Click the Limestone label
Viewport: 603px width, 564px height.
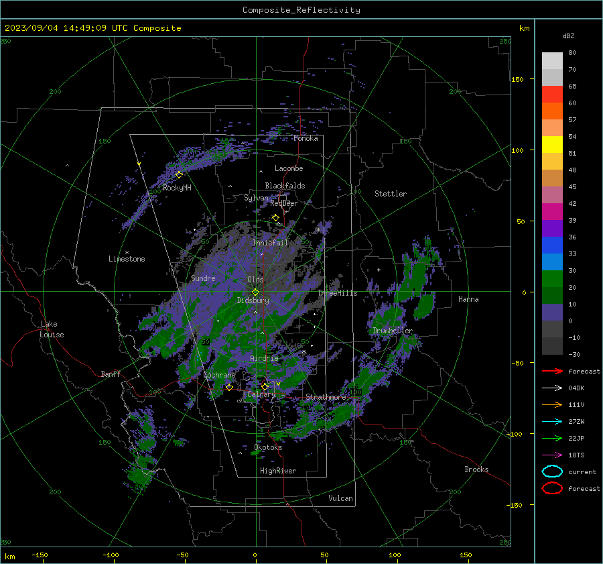(x=127, y=259)
